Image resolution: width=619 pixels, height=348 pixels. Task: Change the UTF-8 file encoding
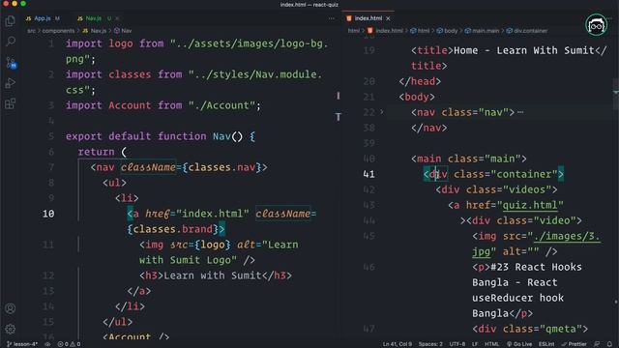pos(457,344)
